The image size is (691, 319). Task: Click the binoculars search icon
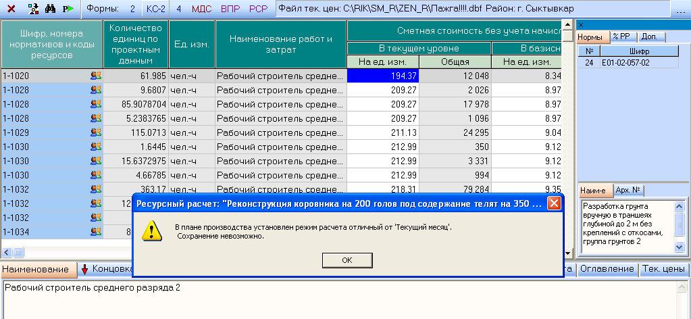click(50, 8)
